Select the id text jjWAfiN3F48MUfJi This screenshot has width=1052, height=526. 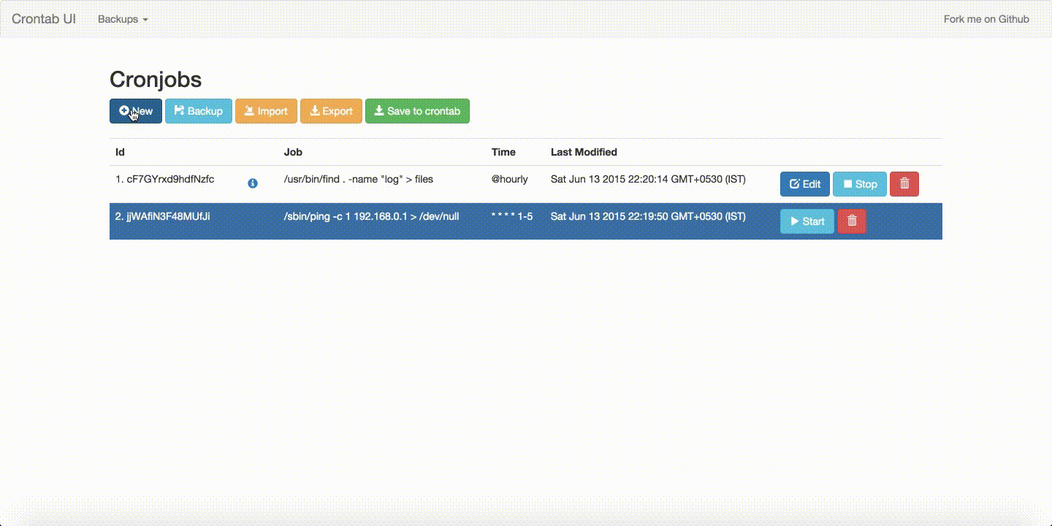[x=169, y=216]
